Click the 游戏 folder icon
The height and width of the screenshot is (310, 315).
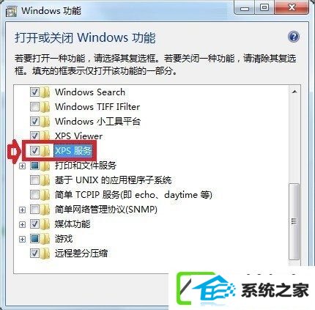(x=45, y=239)
